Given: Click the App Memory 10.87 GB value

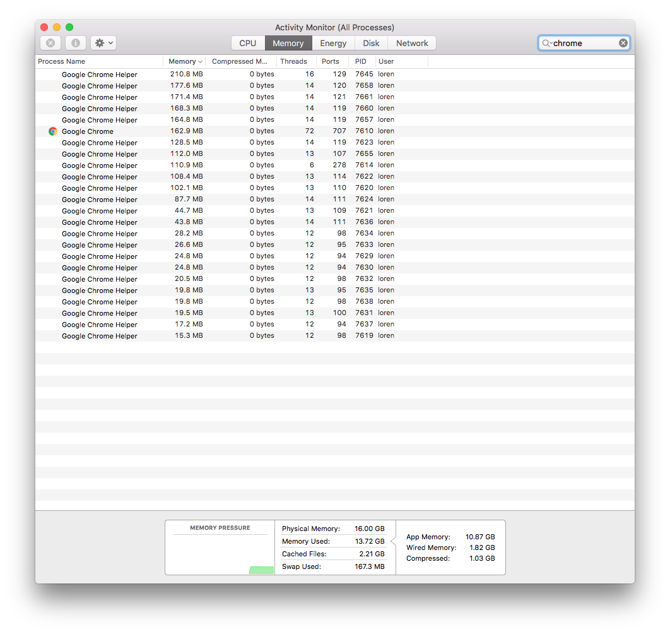Looking at the screenshot, I should tap(480, 537).
